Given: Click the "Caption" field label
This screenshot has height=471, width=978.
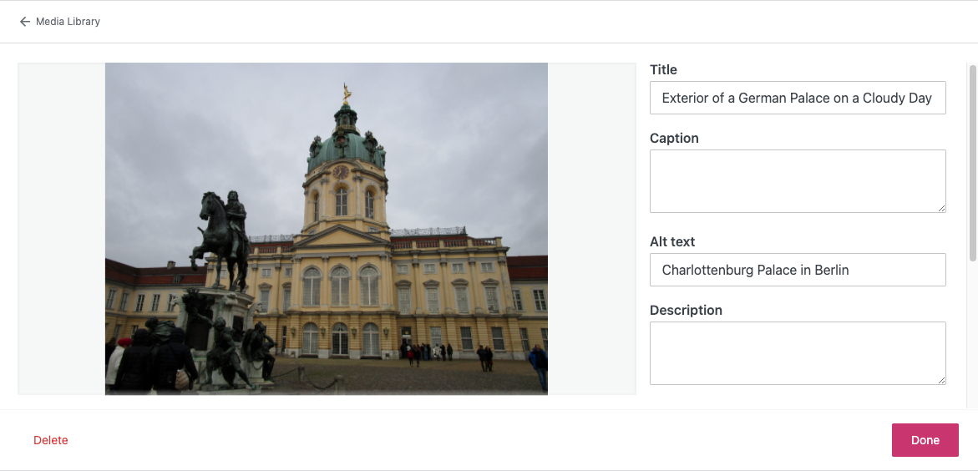Looking at the screenshot, I should 674,139.
